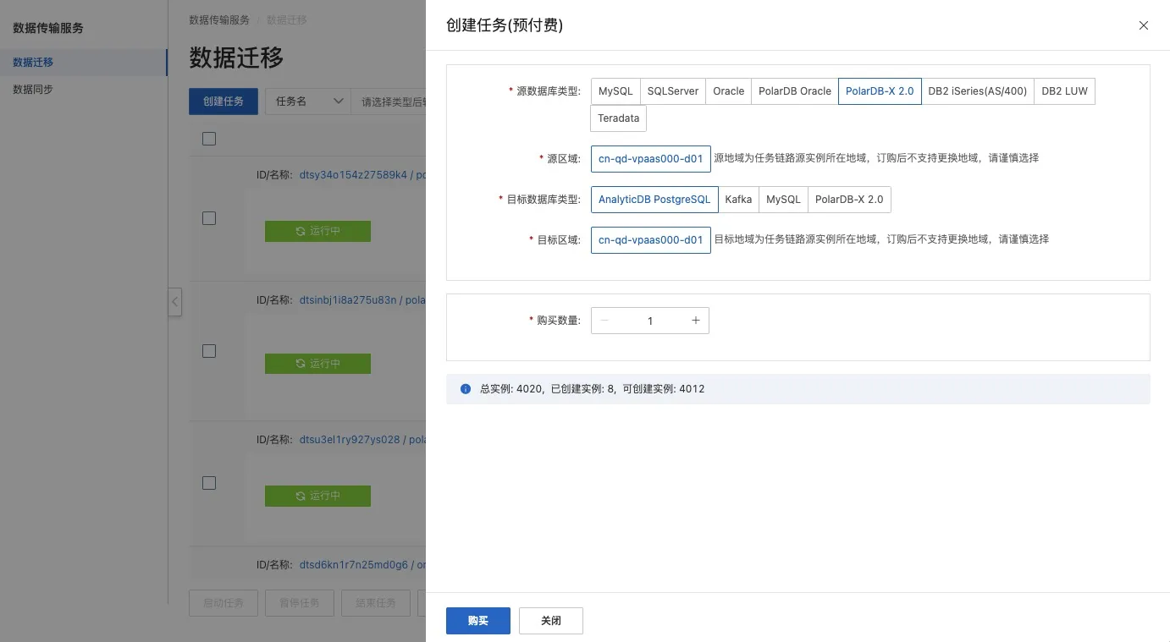
Task: Click the 创建任务(预付费) dialog title
Action: pyautogui.click(x=505, y=25)
